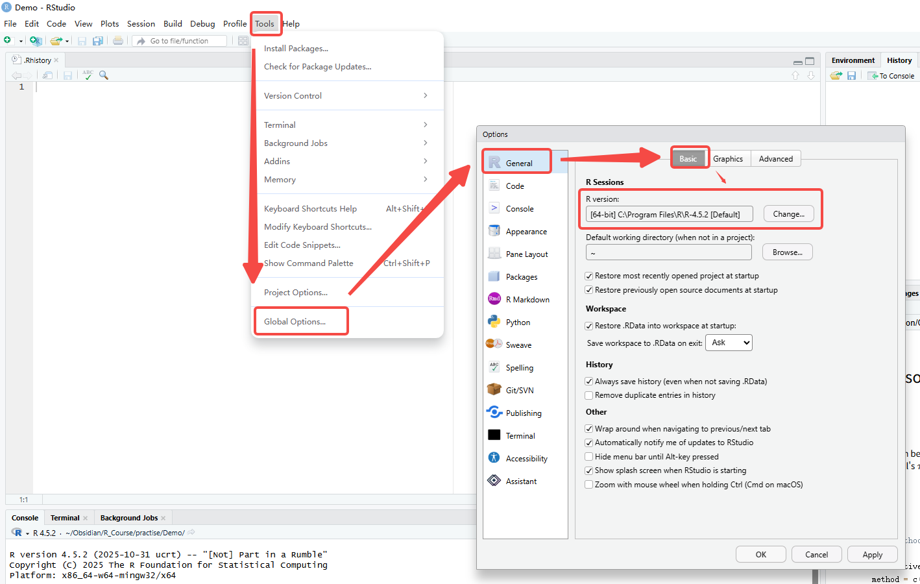
Task: Switch to Advanced tab in Options
Action: pyautogui.click(x=776, y=159)
